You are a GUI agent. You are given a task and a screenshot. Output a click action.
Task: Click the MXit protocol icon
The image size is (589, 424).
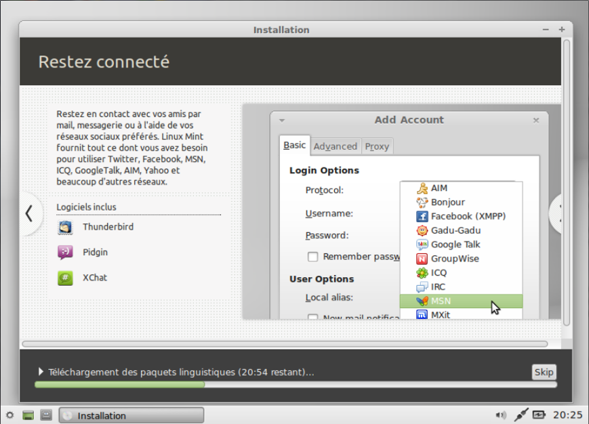click(422, 314)
